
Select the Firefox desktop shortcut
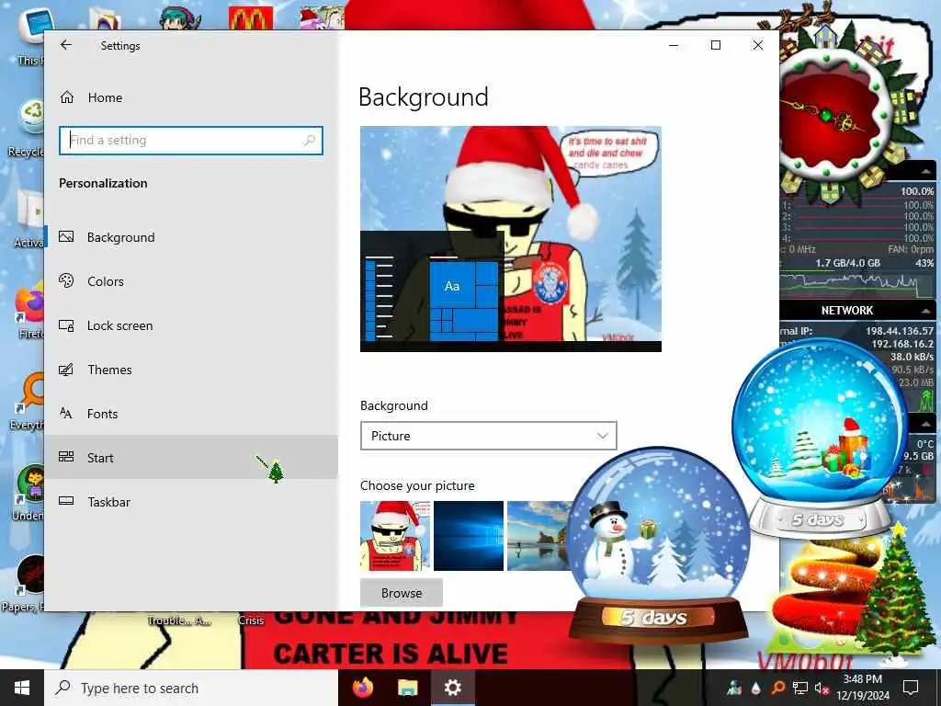tap(28, 311)
